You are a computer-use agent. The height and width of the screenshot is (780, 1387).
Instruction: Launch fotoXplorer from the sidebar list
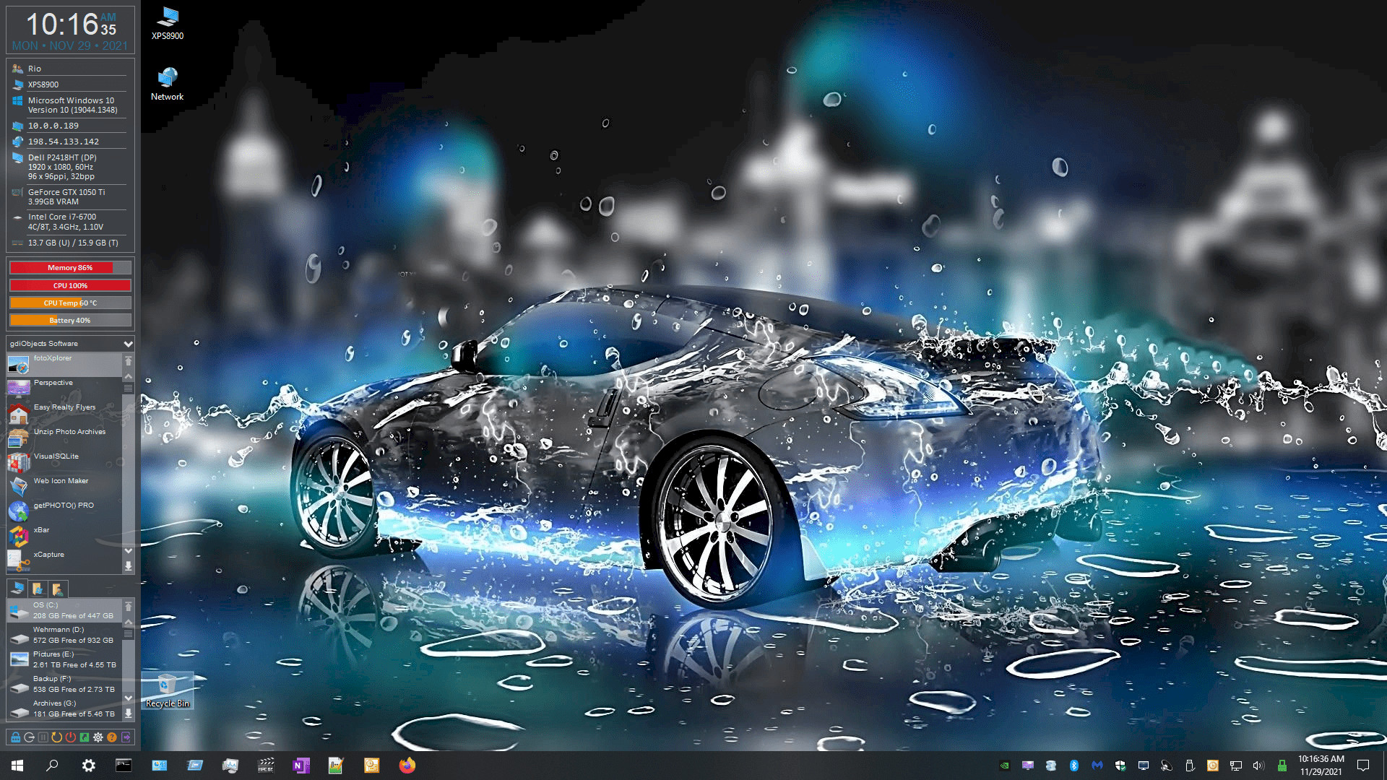tap(52, 363)
